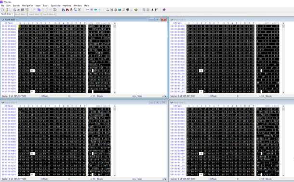Click Sector 0 of 585,937,500 in Hard disk 1 status bar
The height and width of the screenshot is (182, 294).
(x=13, y=96)
